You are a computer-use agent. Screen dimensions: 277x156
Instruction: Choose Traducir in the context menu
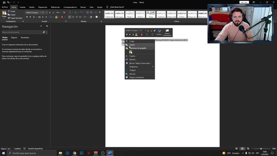140,70
